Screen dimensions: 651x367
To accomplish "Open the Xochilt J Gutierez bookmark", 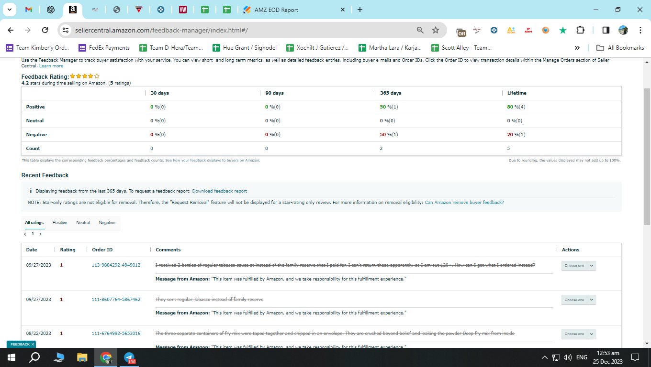I will [x=317, y=48].
